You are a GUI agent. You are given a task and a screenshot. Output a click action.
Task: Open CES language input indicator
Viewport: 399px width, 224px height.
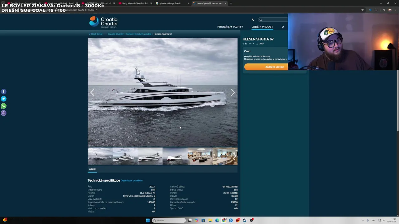tap(373, 220)
